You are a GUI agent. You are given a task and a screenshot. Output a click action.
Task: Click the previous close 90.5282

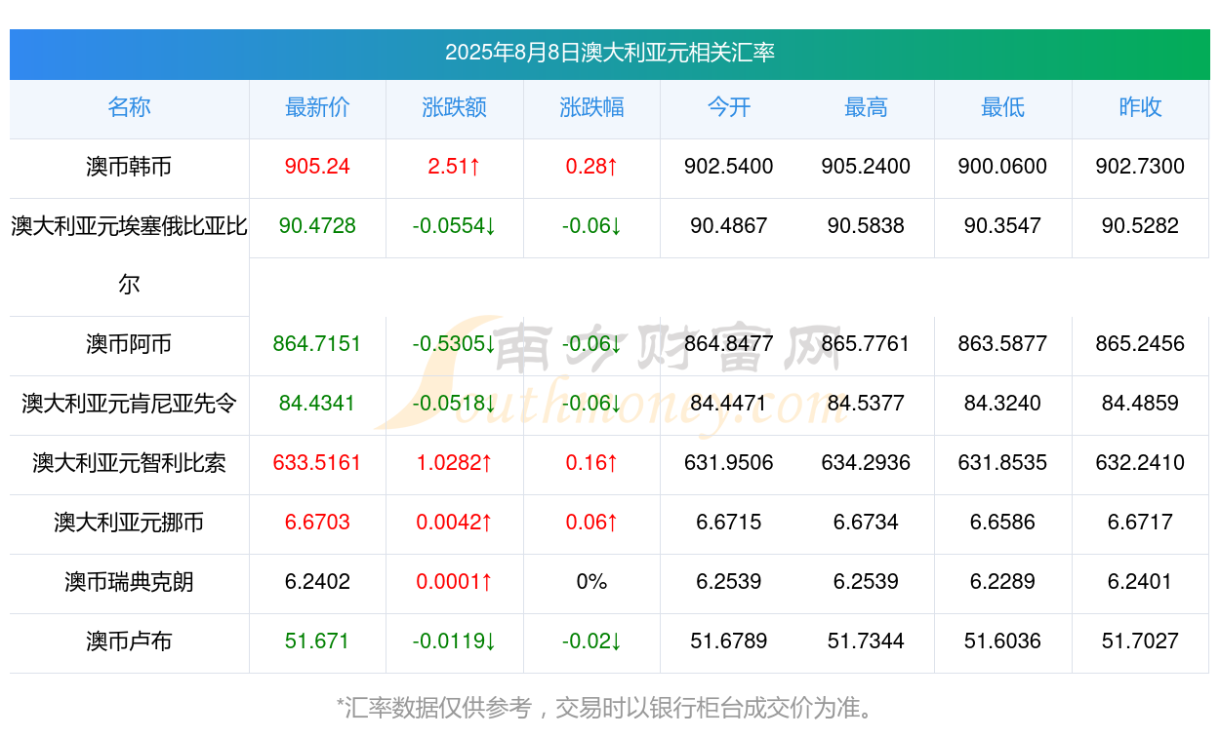pos(1140,226)
